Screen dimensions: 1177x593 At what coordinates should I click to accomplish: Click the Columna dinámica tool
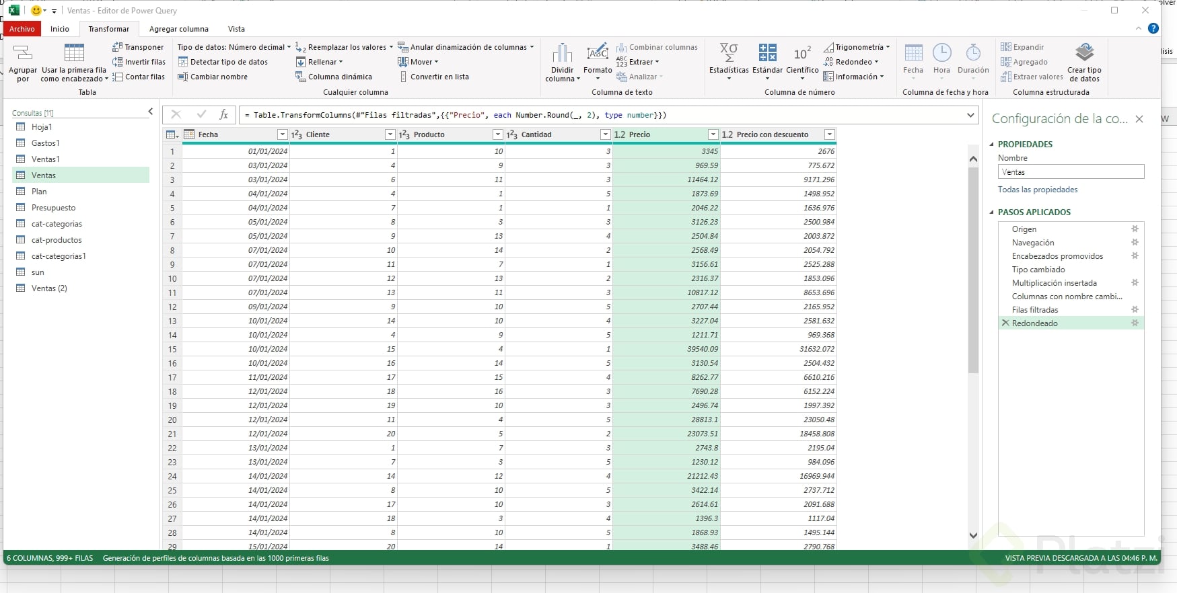click(334, 77)
